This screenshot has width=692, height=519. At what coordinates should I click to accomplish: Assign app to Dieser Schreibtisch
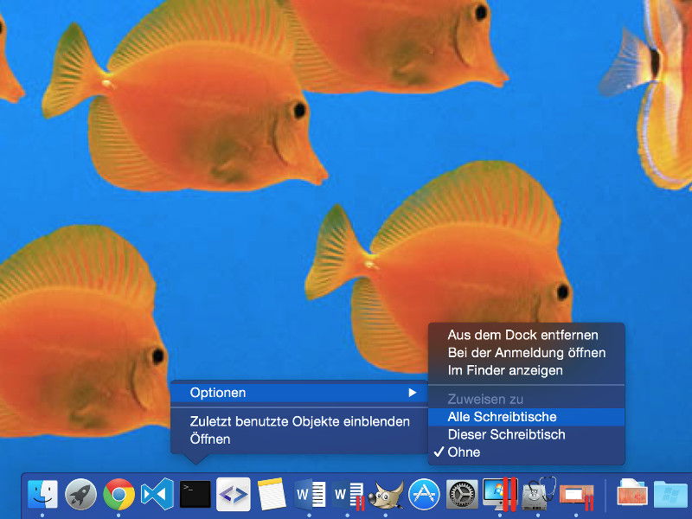(x=526, y=434)
